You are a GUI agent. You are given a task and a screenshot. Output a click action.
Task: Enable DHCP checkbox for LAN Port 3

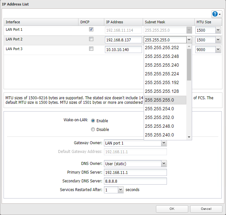click(x=91, y=49)
